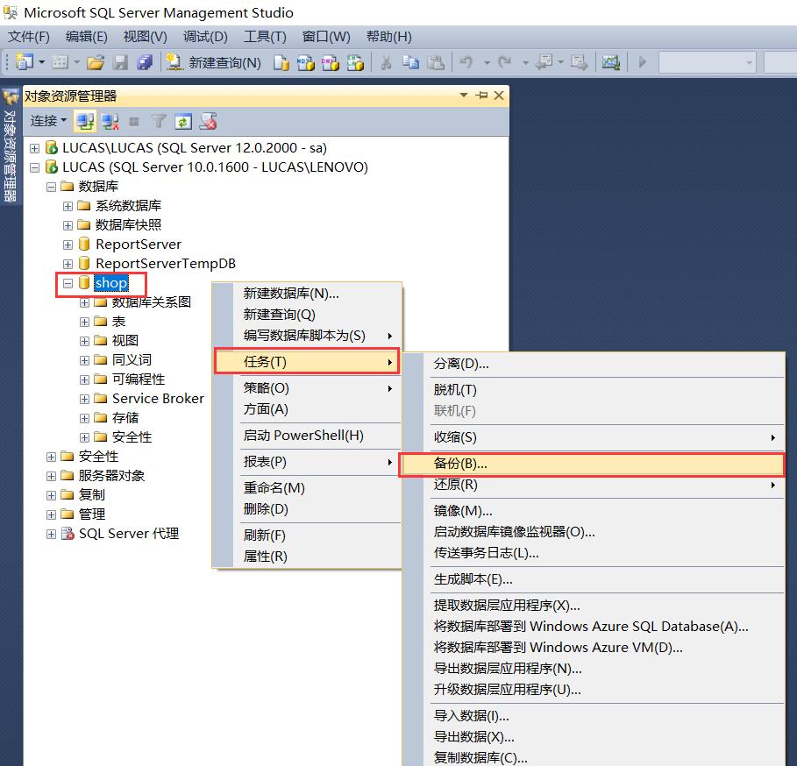Viewport: 797px width, 766px height.
Task: Click the Save disk icon
Action: pos(120,62)
